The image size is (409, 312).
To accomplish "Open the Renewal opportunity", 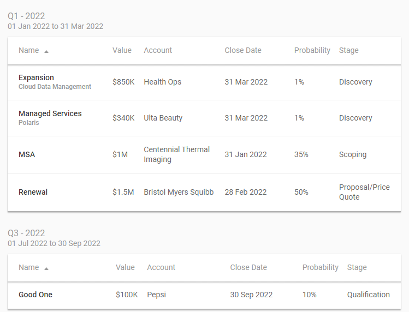I will [x=33, y=192].
